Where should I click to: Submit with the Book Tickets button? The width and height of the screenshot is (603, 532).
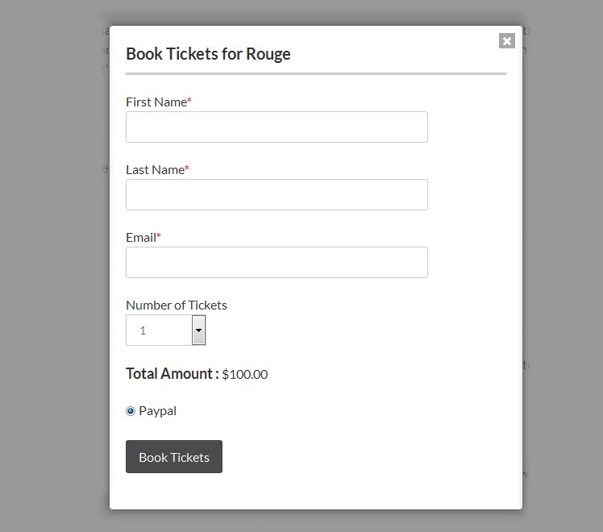click(174, 457)
